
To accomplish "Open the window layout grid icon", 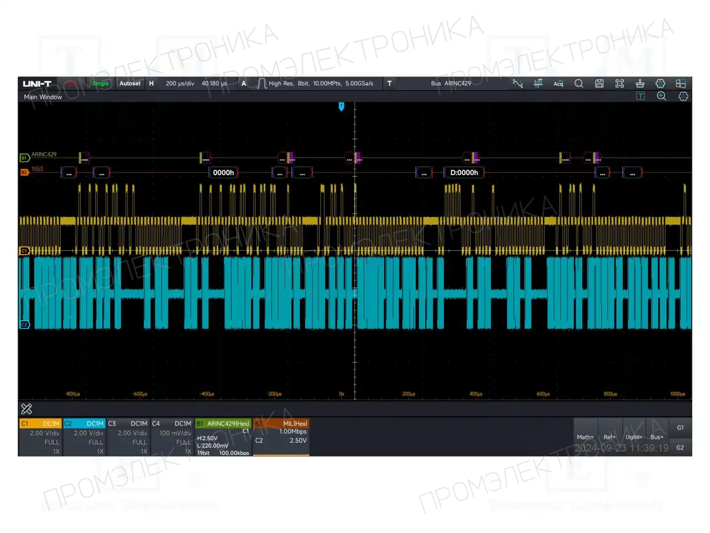I will tap(681, 83).
